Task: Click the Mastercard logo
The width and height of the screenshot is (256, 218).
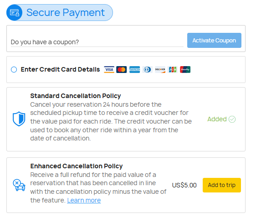Action: point(122,69)
